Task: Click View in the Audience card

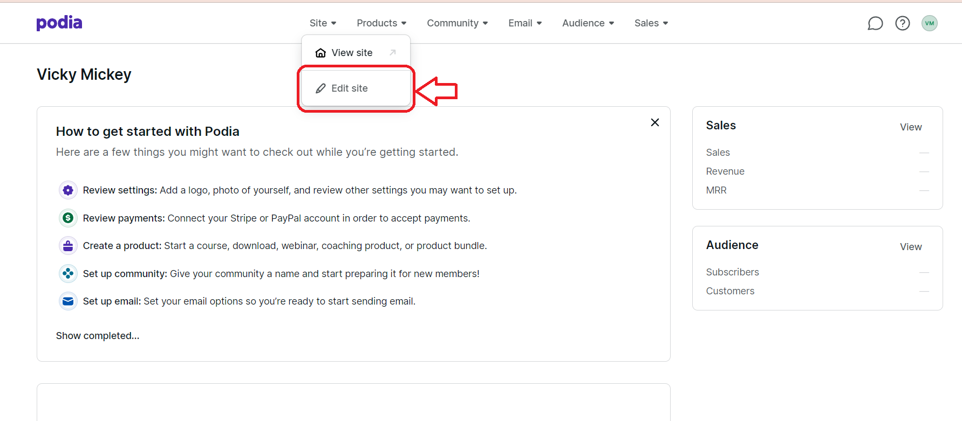Action: [911, 247]
